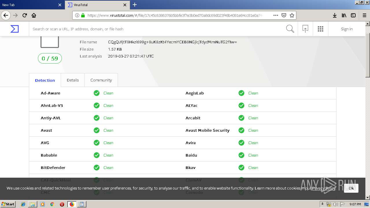Image resolution: width=370 pixels, height=208 pixels.
Task: Show hidden system tray icons
Action: point(322,204)
